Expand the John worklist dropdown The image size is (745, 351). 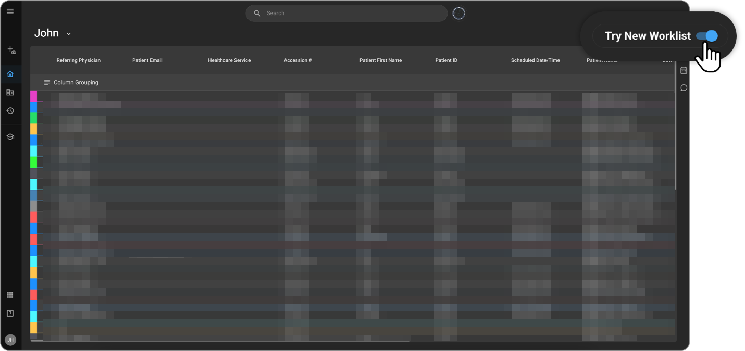tap(68, 33)
